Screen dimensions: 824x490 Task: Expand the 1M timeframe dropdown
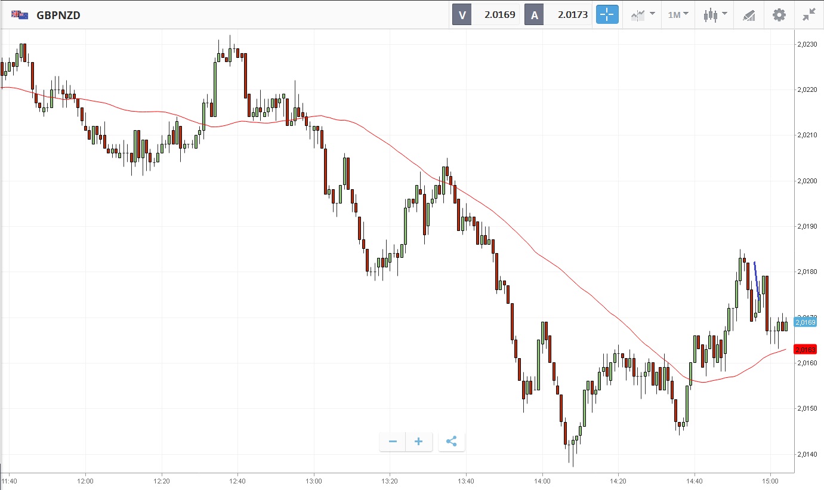[678, 15]
